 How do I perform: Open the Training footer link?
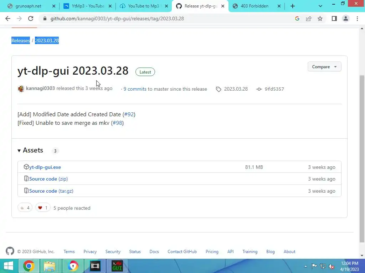coord(250,252)
